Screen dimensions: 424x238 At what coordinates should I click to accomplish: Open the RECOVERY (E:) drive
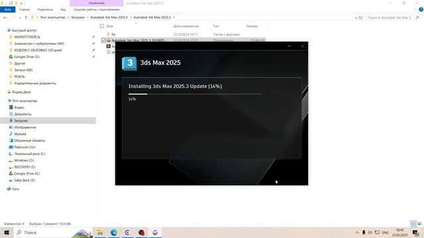[25, 167]
